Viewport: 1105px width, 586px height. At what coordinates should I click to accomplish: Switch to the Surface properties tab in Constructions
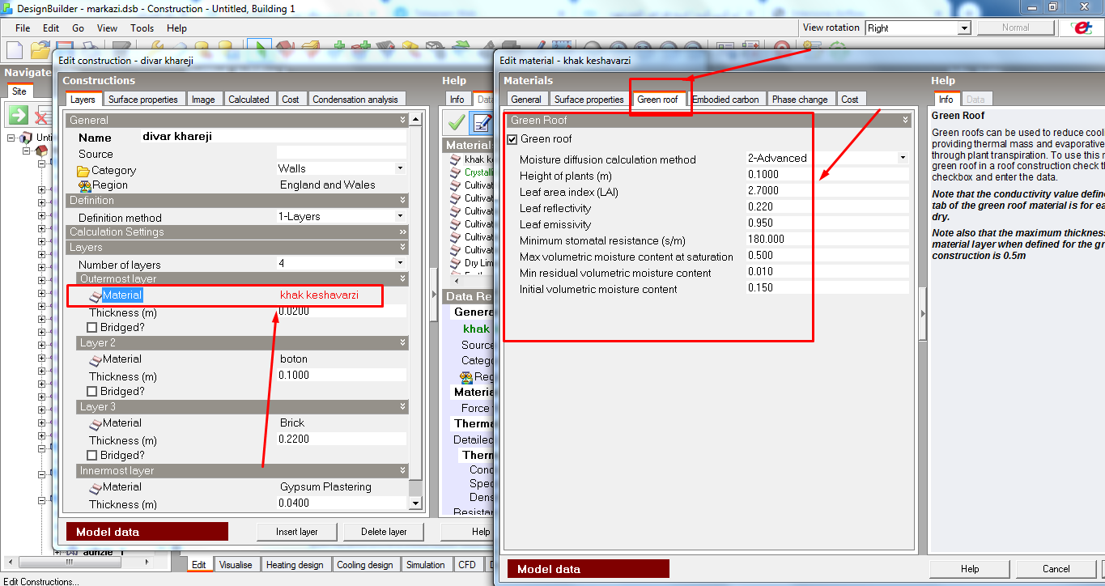[x=143, y=100]
